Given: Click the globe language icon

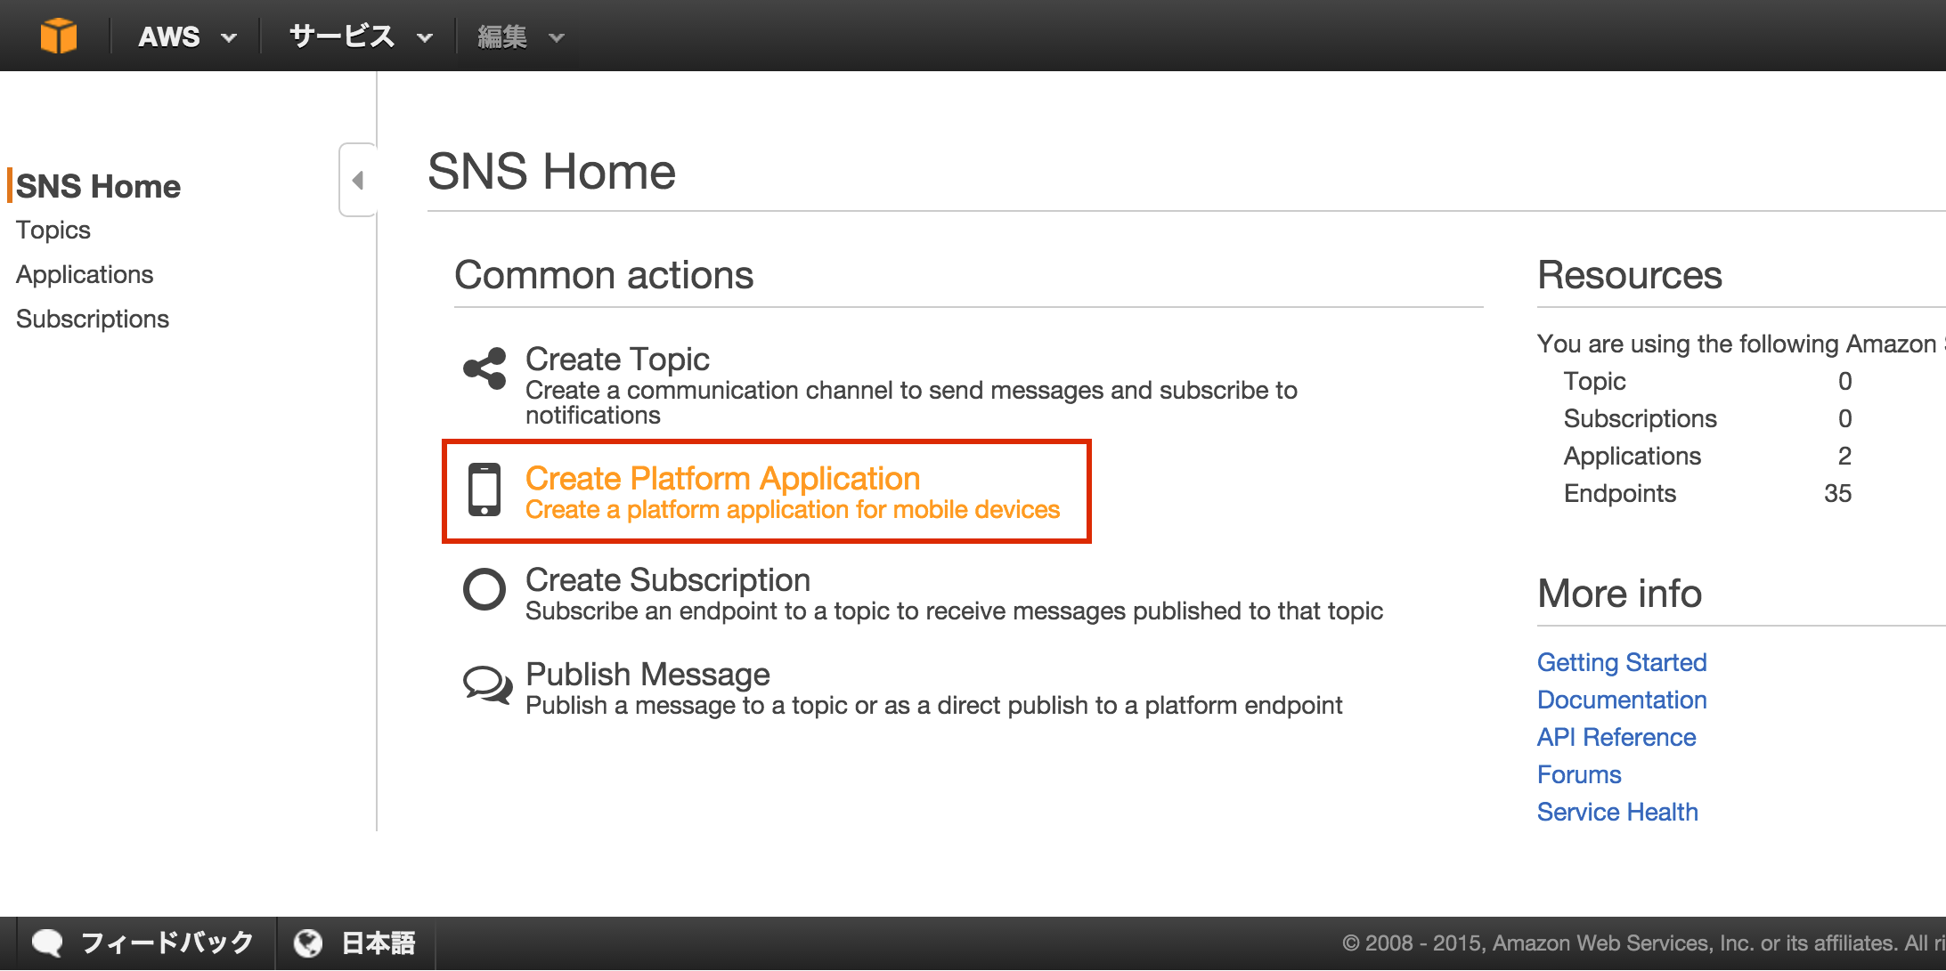Looking at the screenshot, I should click(x=308, y=943).
